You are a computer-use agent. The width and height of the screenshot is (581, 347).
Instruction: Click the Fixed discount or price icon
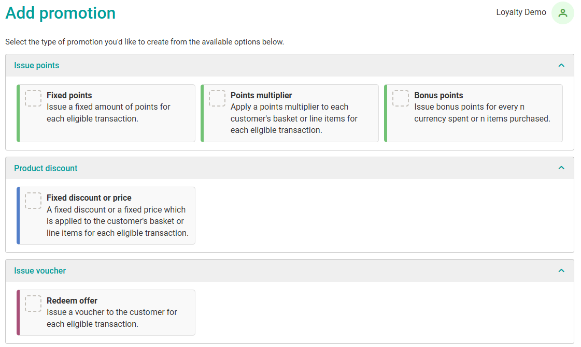tap(33, 201)
